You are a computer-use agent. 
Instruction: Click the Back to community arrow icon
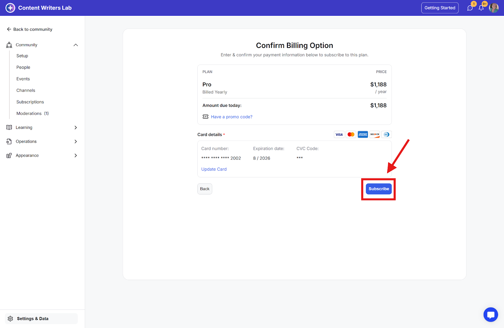click(x=9, y=29)
